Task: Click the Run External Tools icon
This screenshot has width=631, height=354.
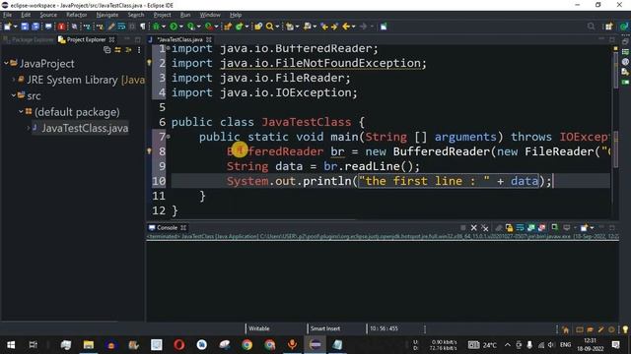Action: click(208, 27)
